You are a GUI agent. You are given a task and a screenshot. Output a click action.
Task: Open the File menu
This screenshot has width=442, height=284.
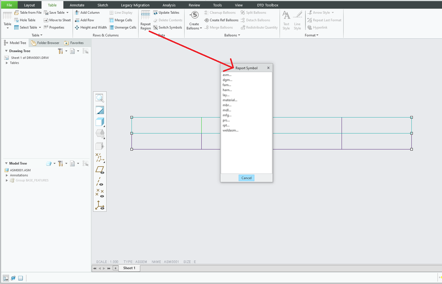(x=9, y=5)
